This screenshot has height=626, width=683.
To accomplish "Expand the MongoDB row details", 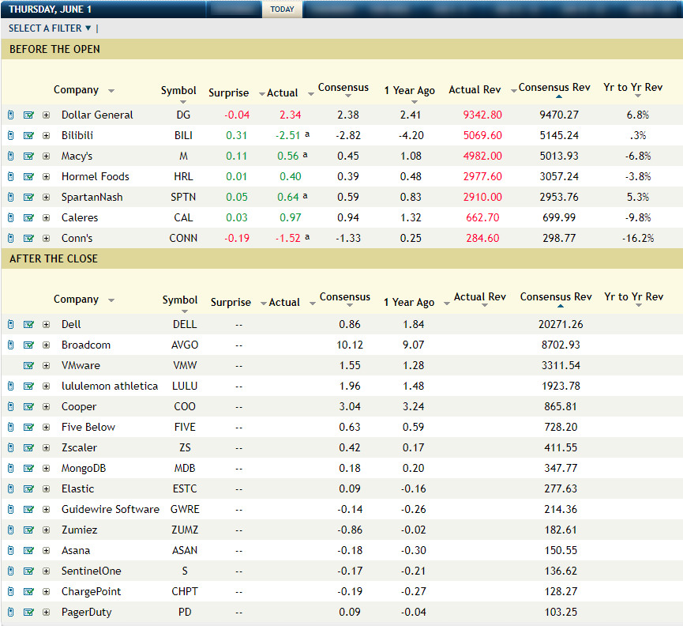I will 46,468.
